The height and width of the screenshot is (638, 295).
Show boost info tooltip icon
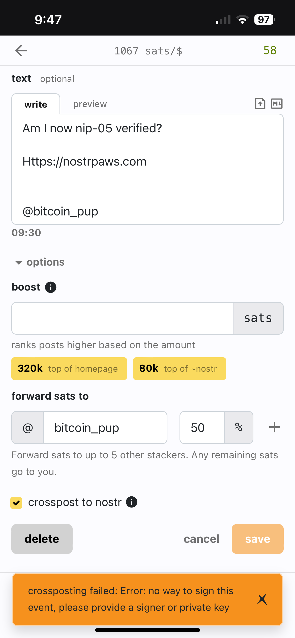(51, 287)
